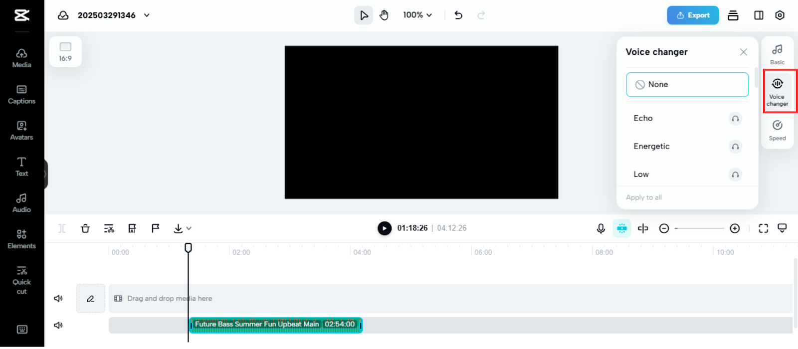
Task: Open the Avatars panel
Action: (21, 131)
